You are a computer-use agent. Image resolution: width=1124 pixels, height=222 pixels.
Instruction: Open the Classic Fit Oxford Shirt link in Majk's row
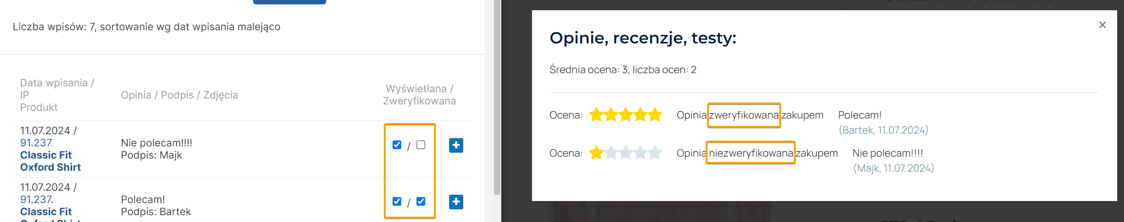(50, 161)
